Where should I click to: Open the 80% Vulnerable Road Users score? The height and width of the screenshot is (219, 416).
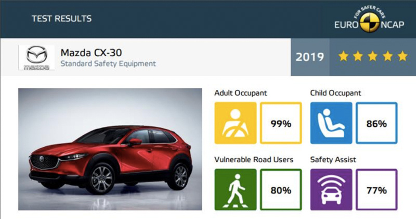coord(281,189)
